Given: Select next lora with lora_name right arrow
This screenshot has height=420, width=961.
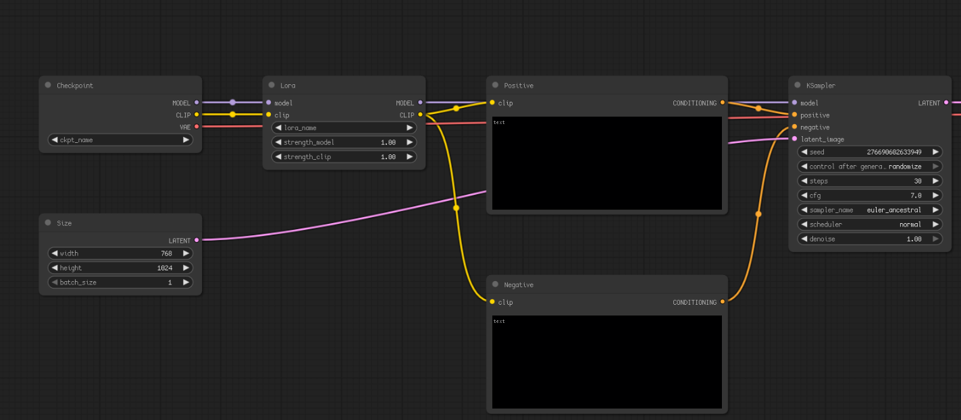Looking at the screenshot, I should pos(409,127).
